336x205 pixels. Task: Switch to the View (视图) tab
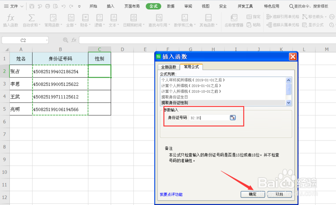click(206, 6)
